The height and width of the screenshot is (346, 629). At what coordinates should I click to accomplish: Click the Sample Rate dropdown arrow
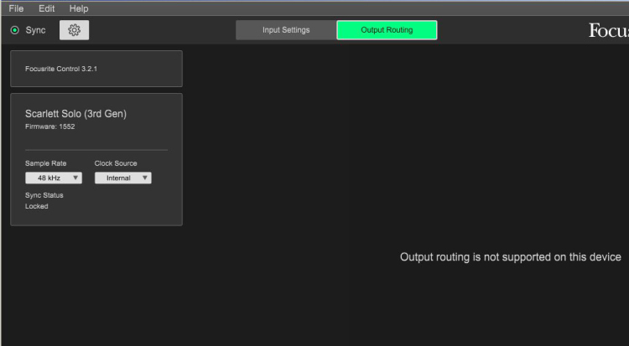[x=75, y=178]
